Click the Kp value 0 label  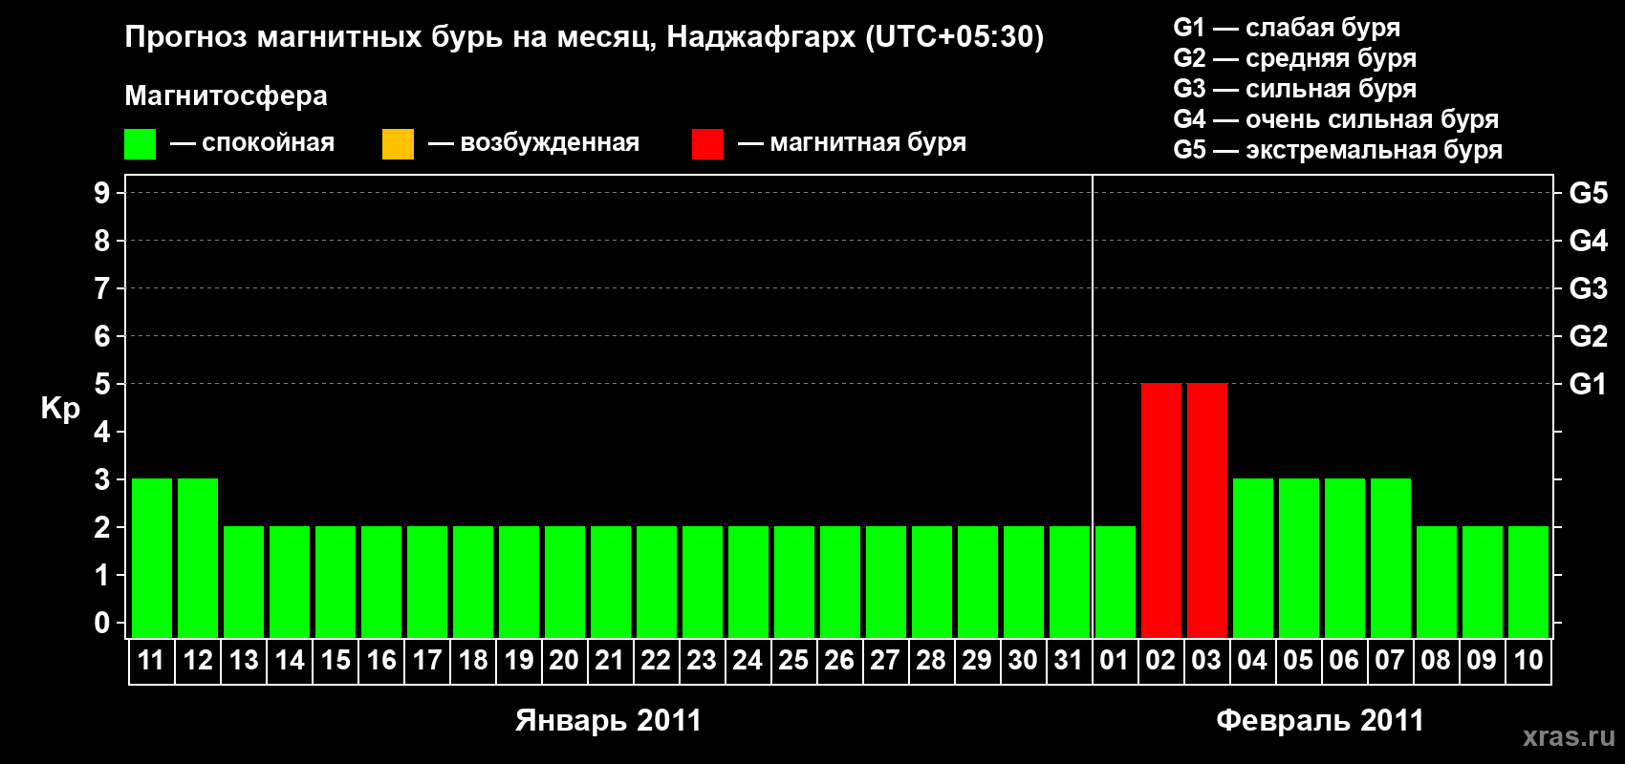102,623
